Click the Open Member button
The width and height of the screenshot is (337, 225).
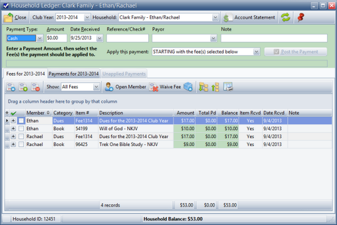pos(125,87)
